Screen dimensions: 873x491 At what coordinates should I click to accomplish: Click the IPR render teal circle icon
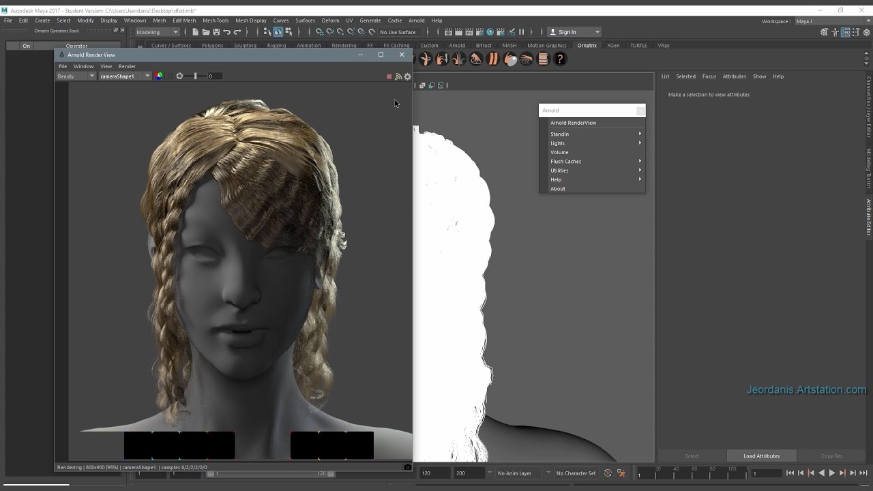[x=490, y=32]
